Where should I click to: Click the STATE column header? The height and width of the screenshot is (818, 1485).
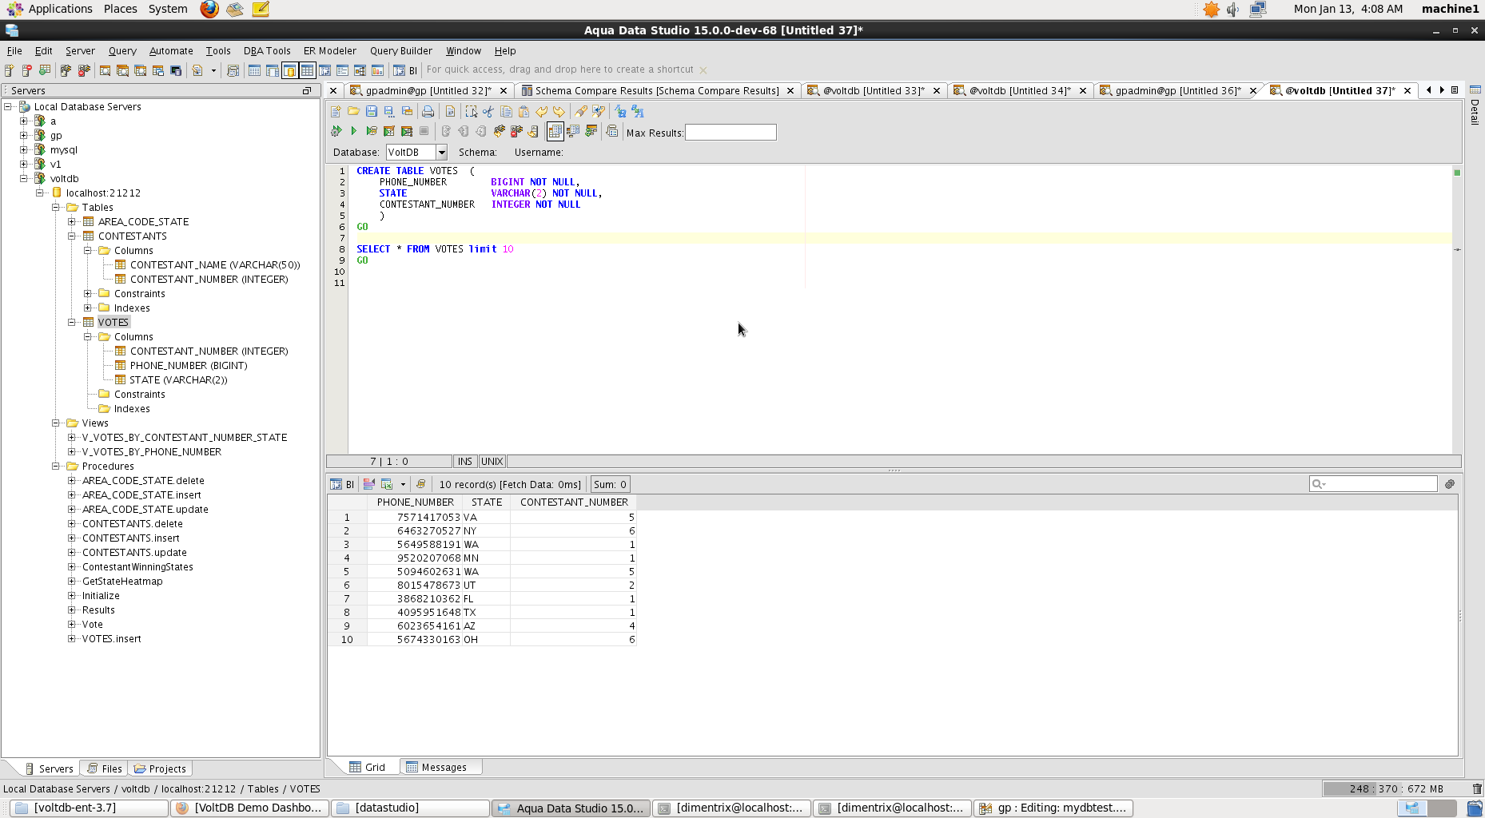pos(487,502)
